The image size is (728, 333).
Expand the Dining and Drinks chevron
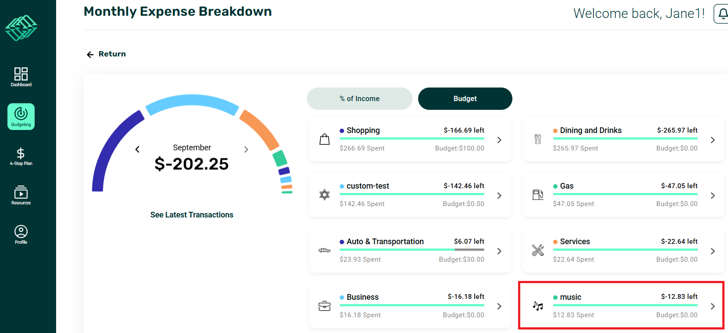pyautogui.click(x=713, y=140)
